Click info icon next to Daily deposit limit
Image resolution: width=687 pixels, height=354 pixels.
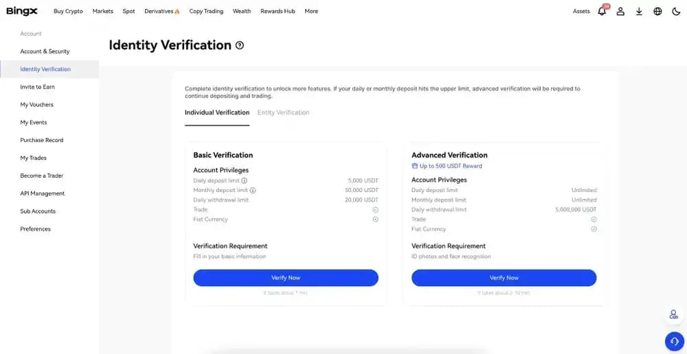coord(245,180)
